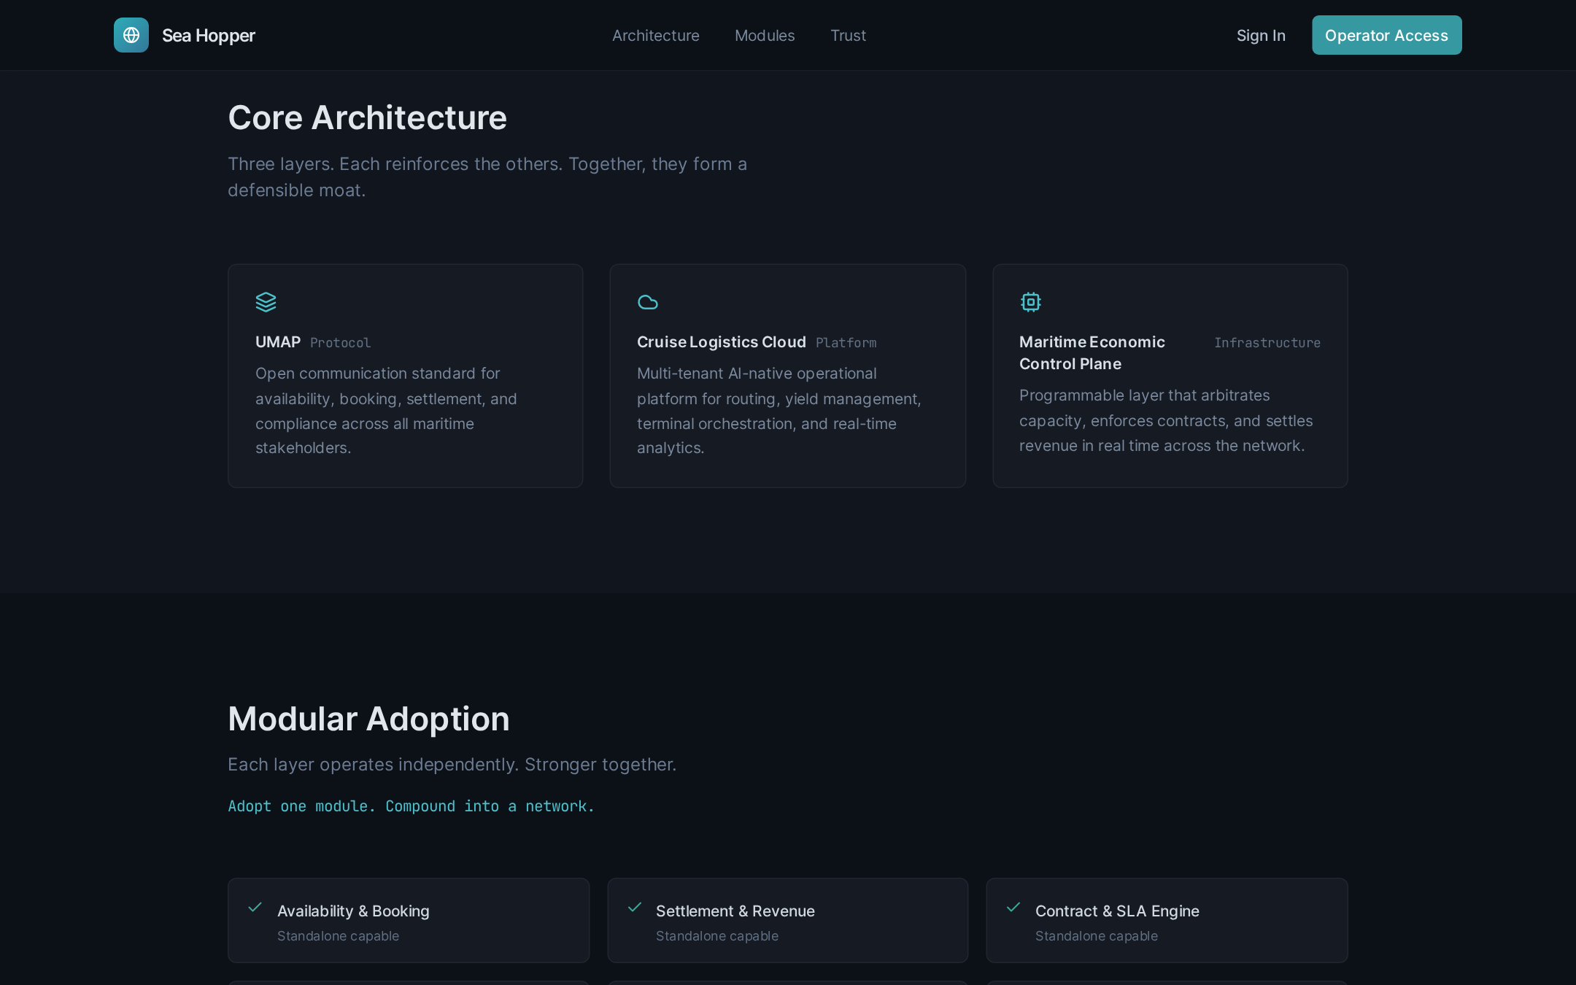Open the Settlement & Revenue module card
The width and height of the screenshot is (1576, 985).
pos(788,920)
